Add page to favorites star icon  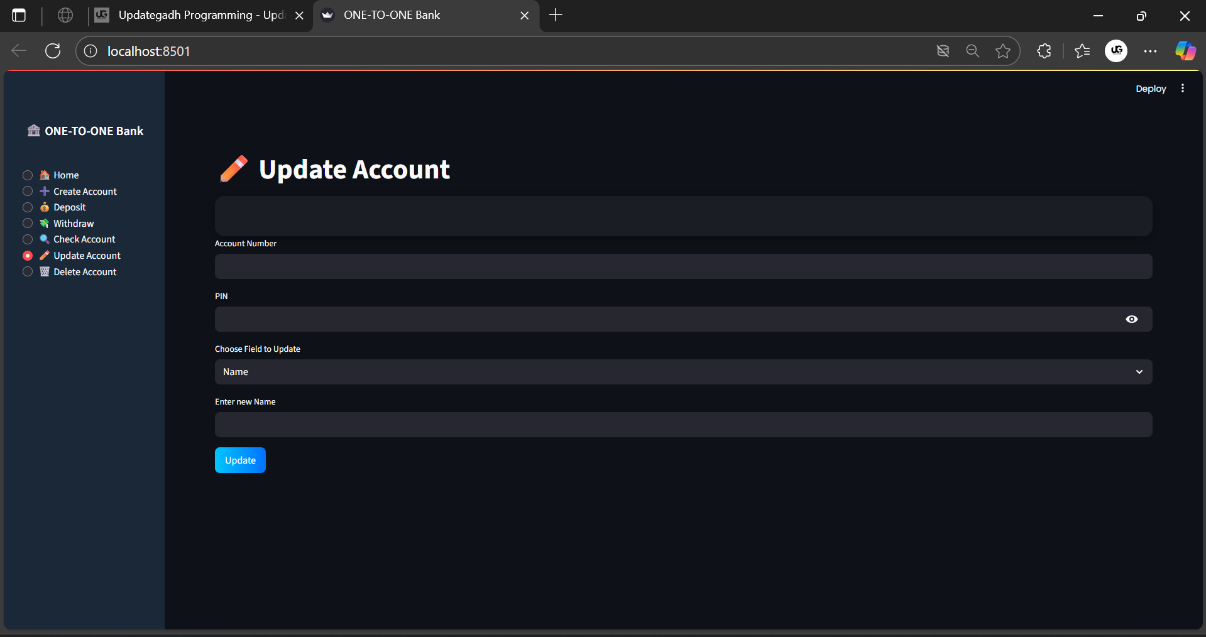pyautogui.click(x=1003, y=51)
